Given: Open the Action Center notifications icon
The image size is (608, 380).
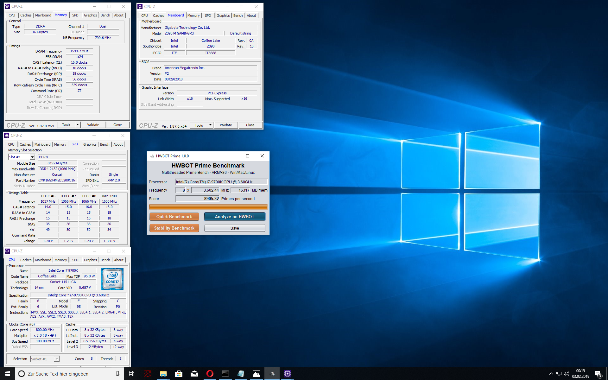Looking at the screenshot, I should pyautogui.click(x=598, y=374).
